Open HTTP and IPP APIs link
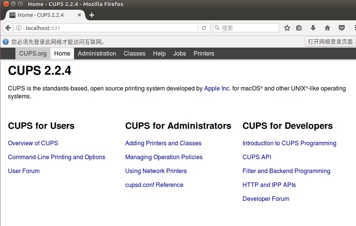Viewport: 356px width, 226px height. pyautogui.click(x=269, y=185)
